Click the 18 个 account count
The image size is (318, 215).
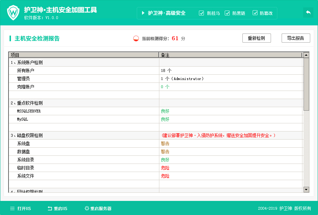[x=166, y=70]
